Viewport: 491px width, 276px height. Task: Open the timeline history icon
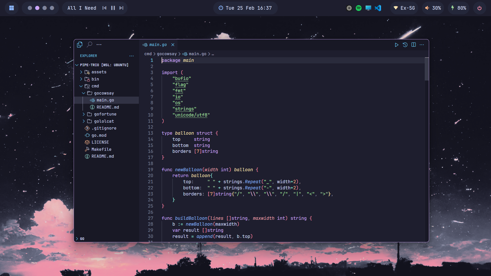(405, 45)
